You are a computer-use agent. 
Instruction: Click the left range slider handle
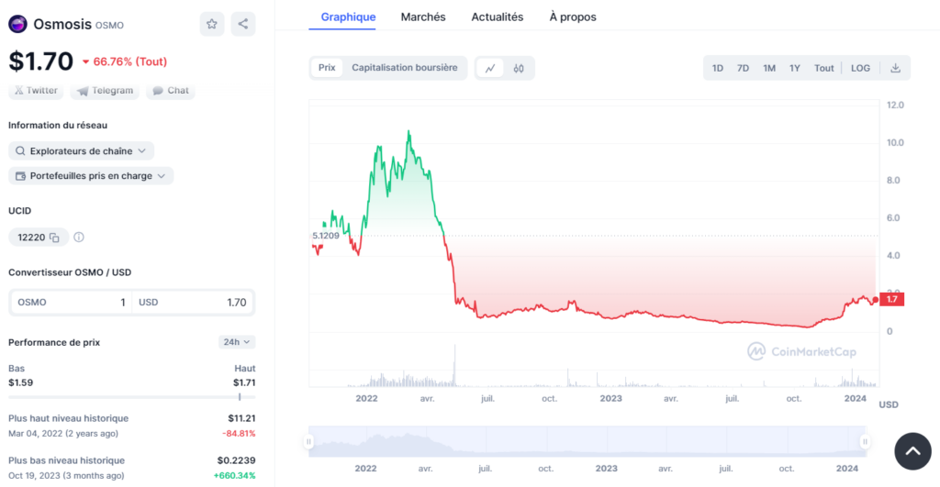[x=308, y=441]
